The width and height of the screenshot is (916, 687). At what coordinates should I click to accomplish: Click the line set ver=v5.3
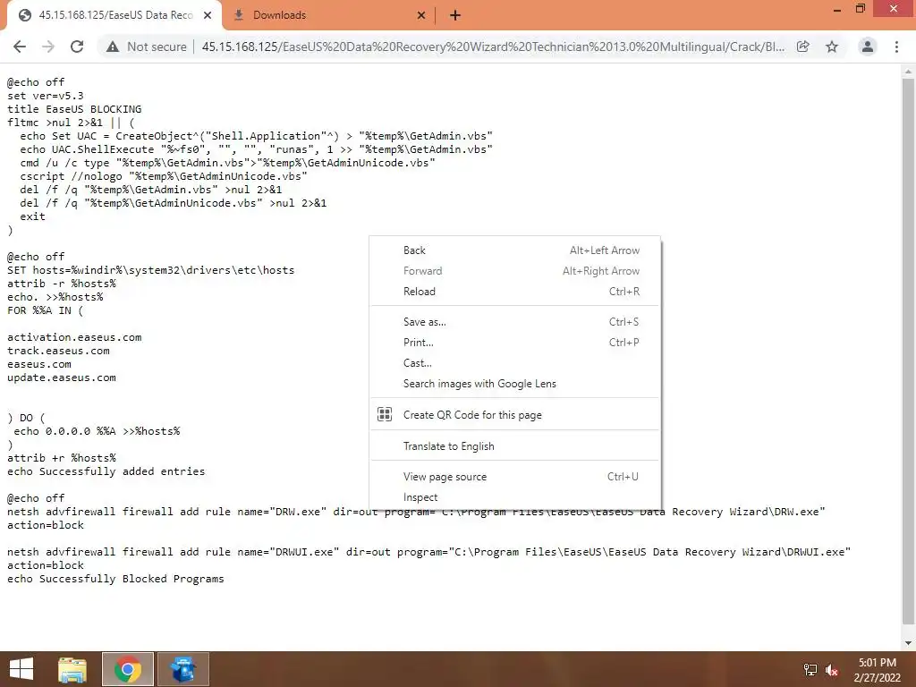point(45,96)
